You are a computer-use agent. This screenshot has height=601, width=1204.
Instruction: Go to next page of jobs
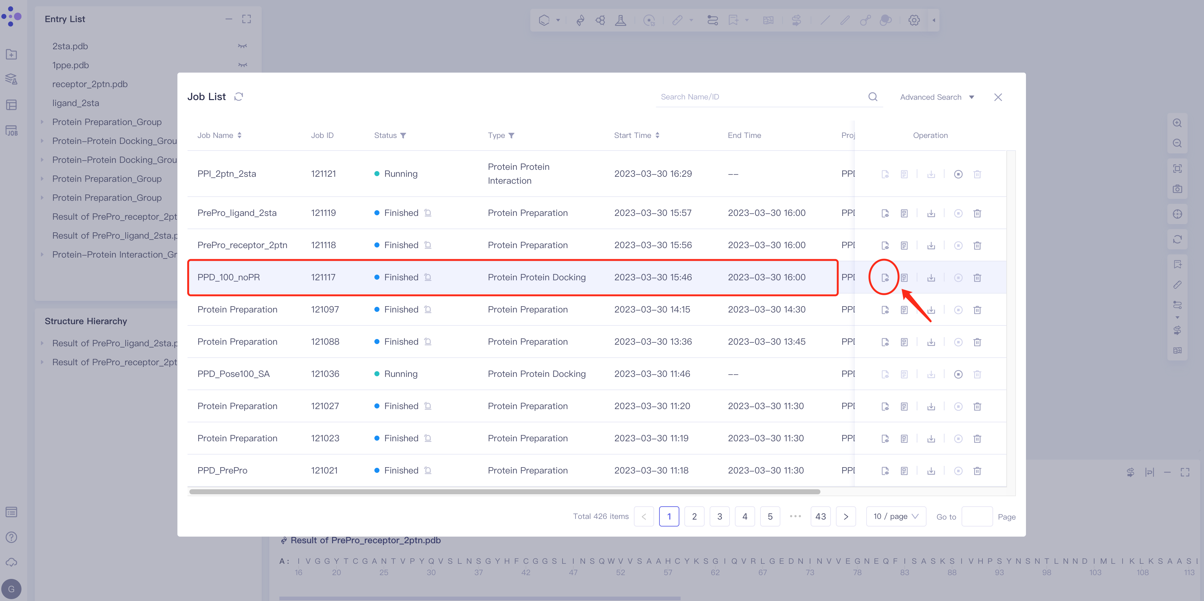[x=845, y=516]
